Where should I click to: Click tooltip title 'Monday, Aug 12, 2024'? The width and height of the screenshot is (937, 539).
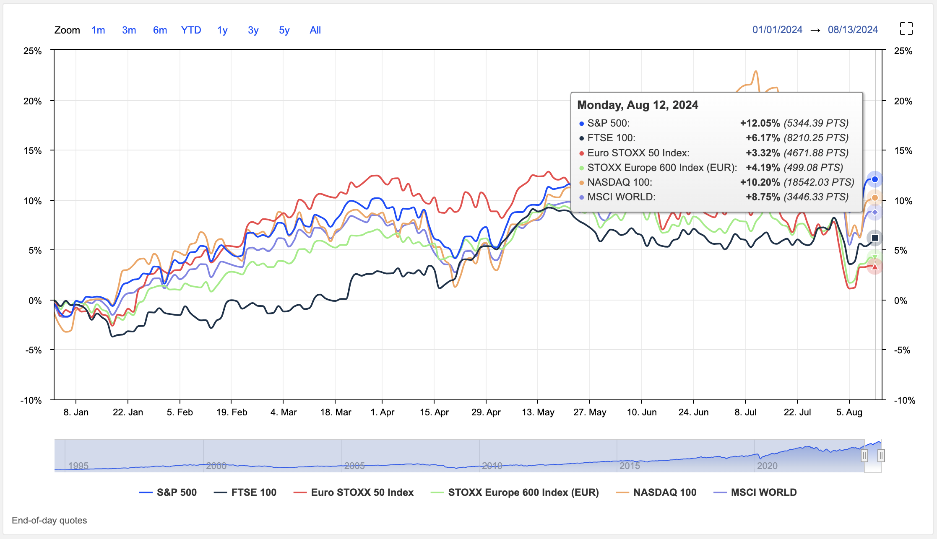[x=638, y=105]
